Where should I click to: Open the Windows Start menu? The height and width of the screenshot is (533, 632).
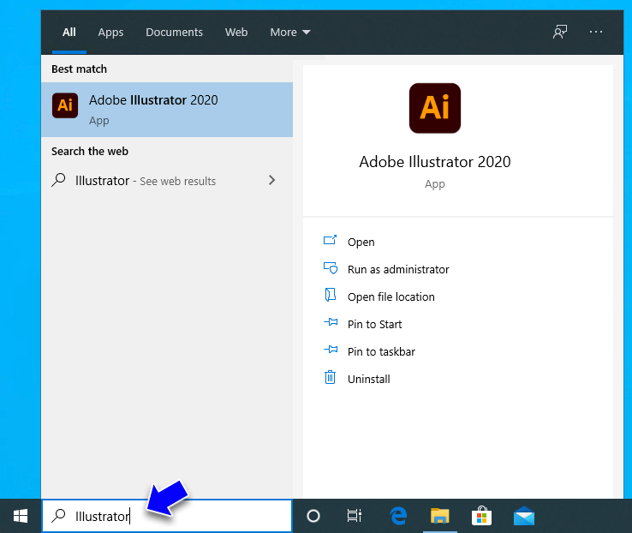coord(21,516)
